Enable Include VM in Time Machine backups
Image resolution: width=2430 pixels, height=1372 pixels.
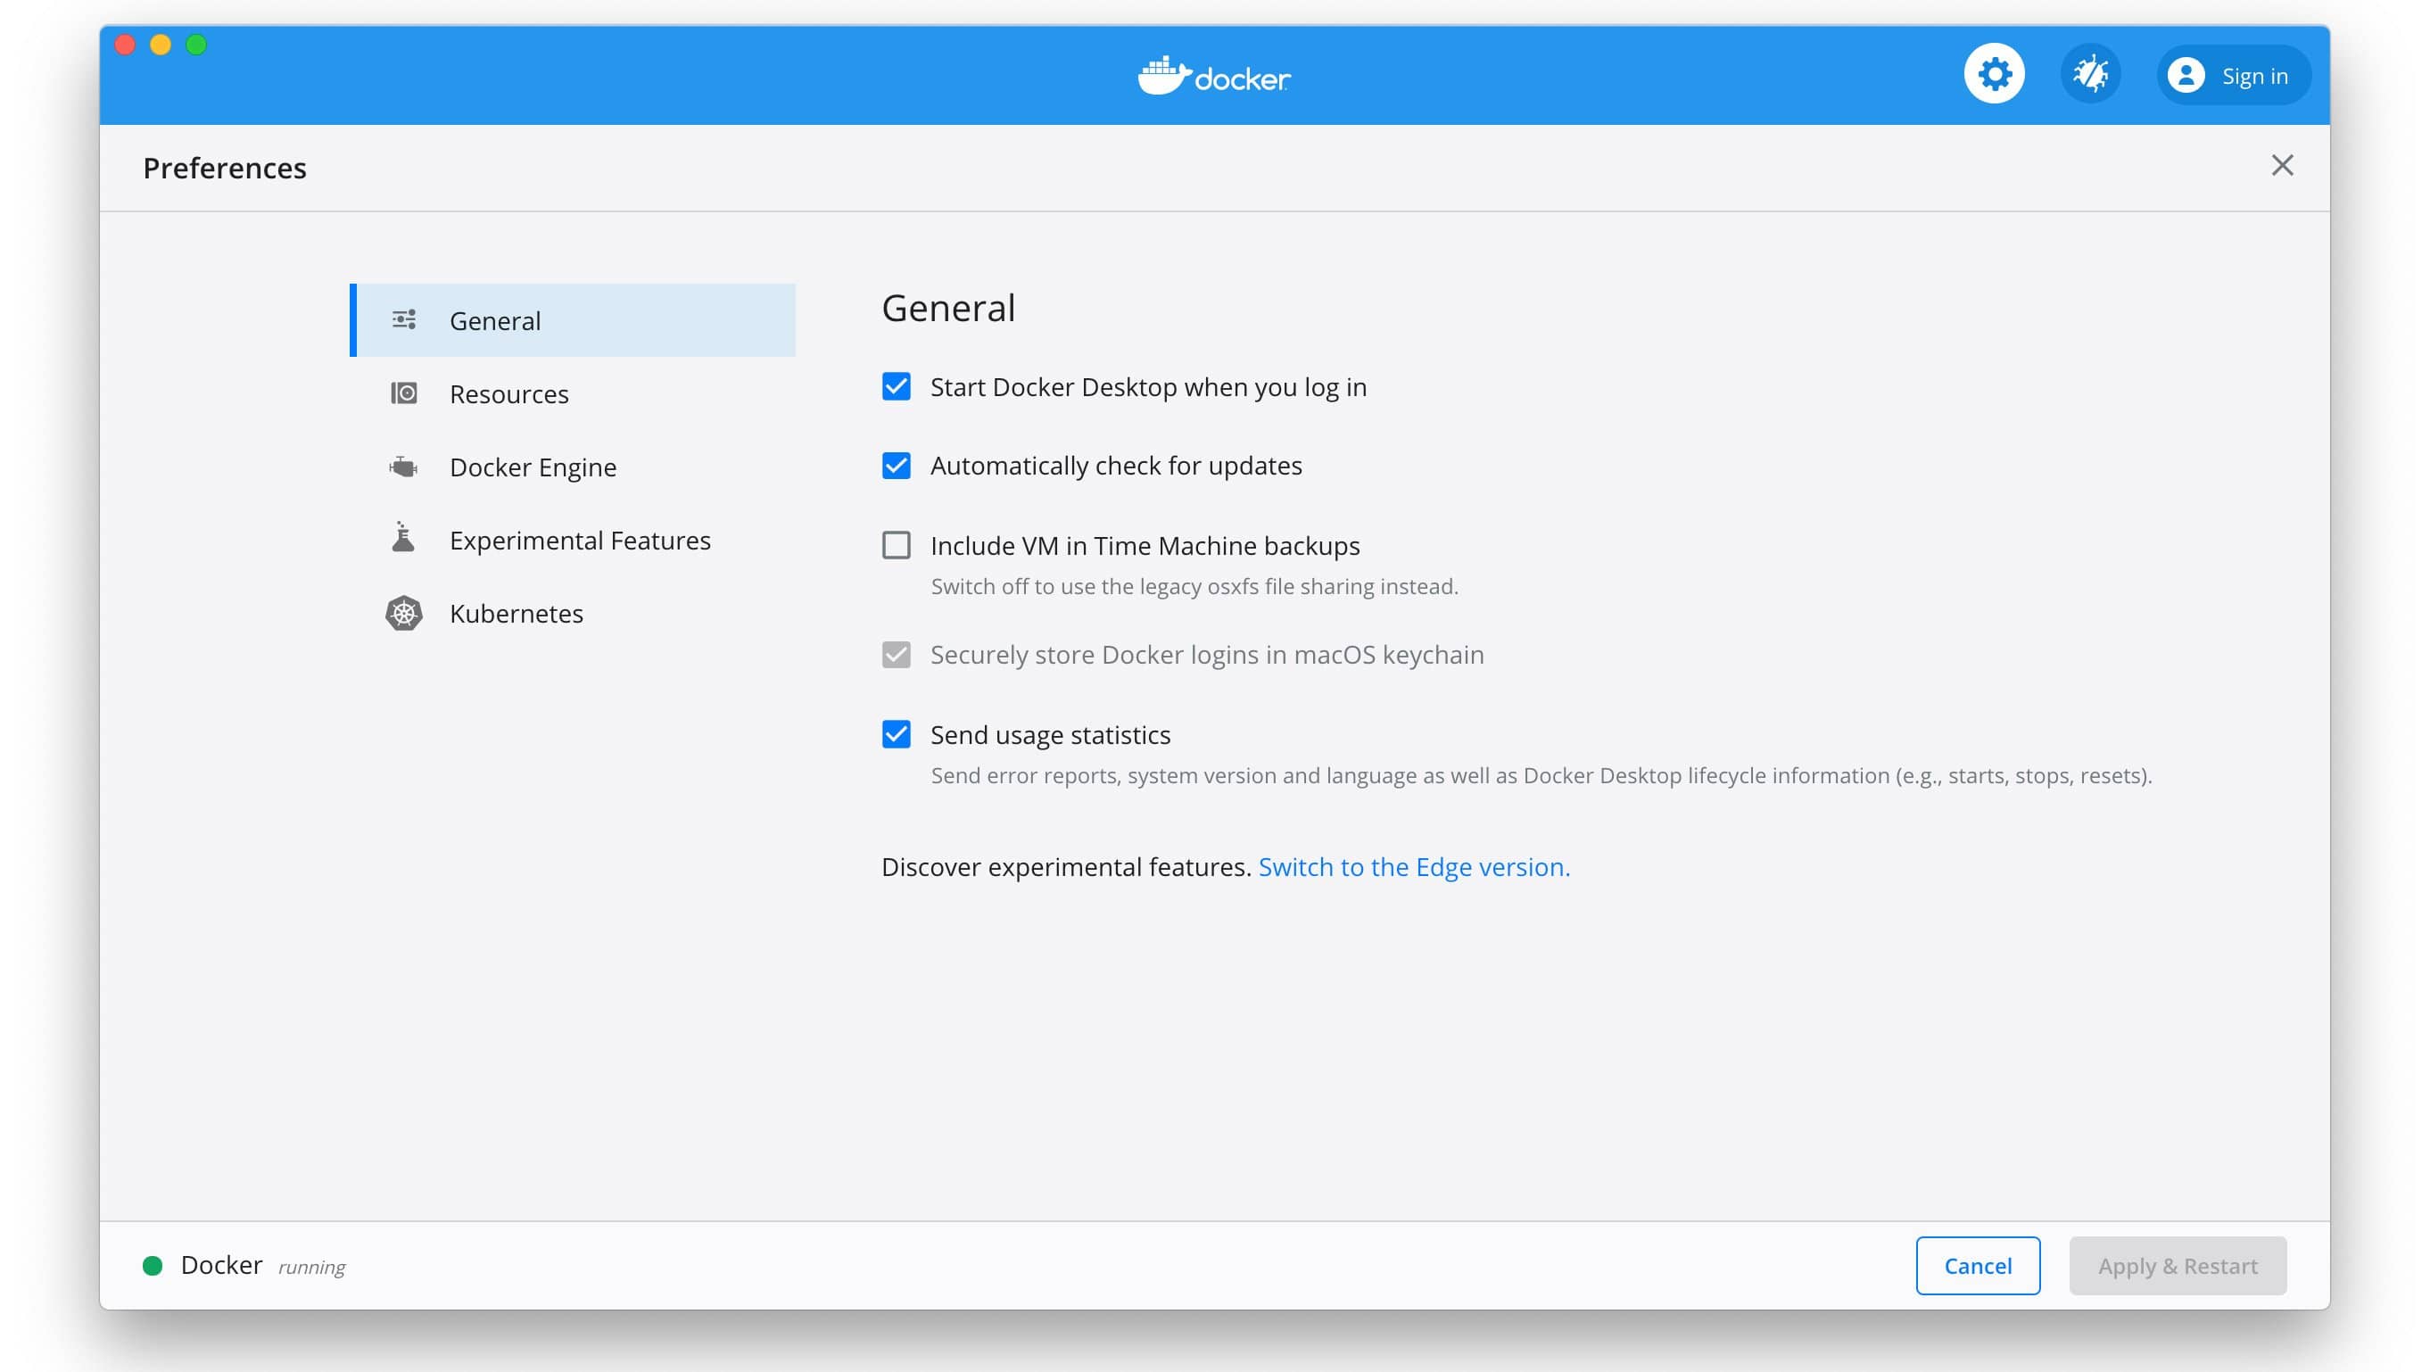897,545
